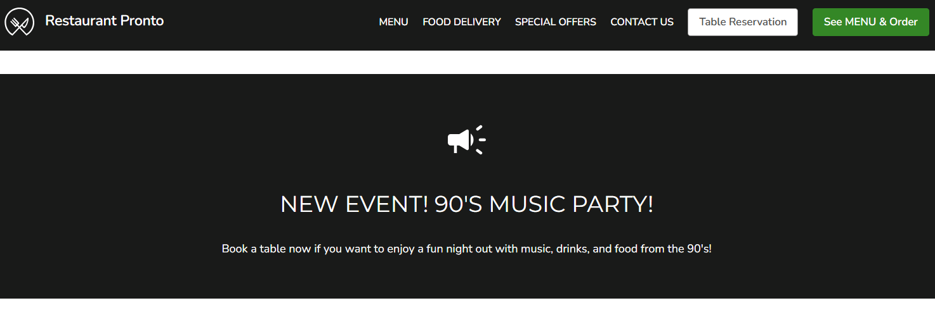Screen dimensions: 935x322
Task: Click the NEW EVENT! 90'S MUSIC PARTY! heading
Action: 467,204
